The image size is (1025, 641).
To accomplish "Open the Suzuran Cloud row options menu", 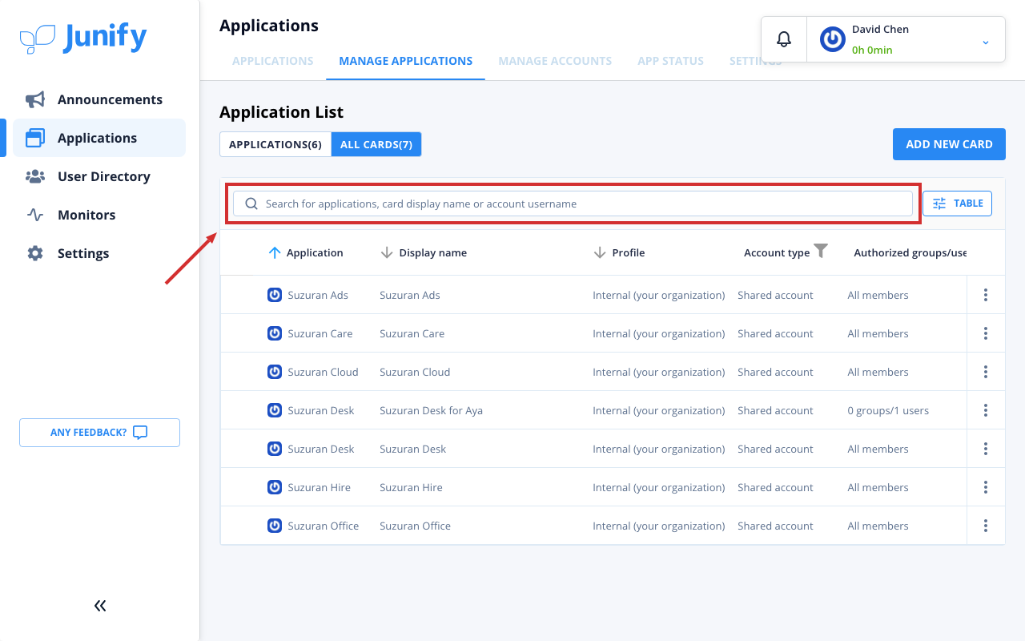I will pyautogui.click(x=986, y=372).
